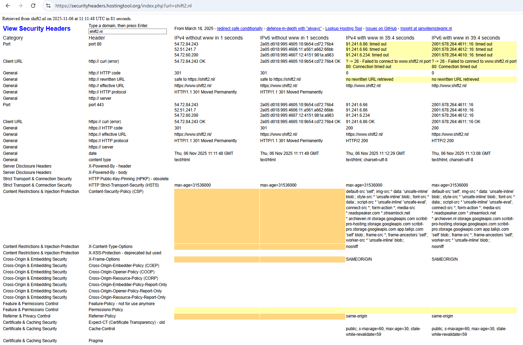Click the 'IPv6 without www' column header
The width and height of the screenshot is (523, 345).
[294, 38]
